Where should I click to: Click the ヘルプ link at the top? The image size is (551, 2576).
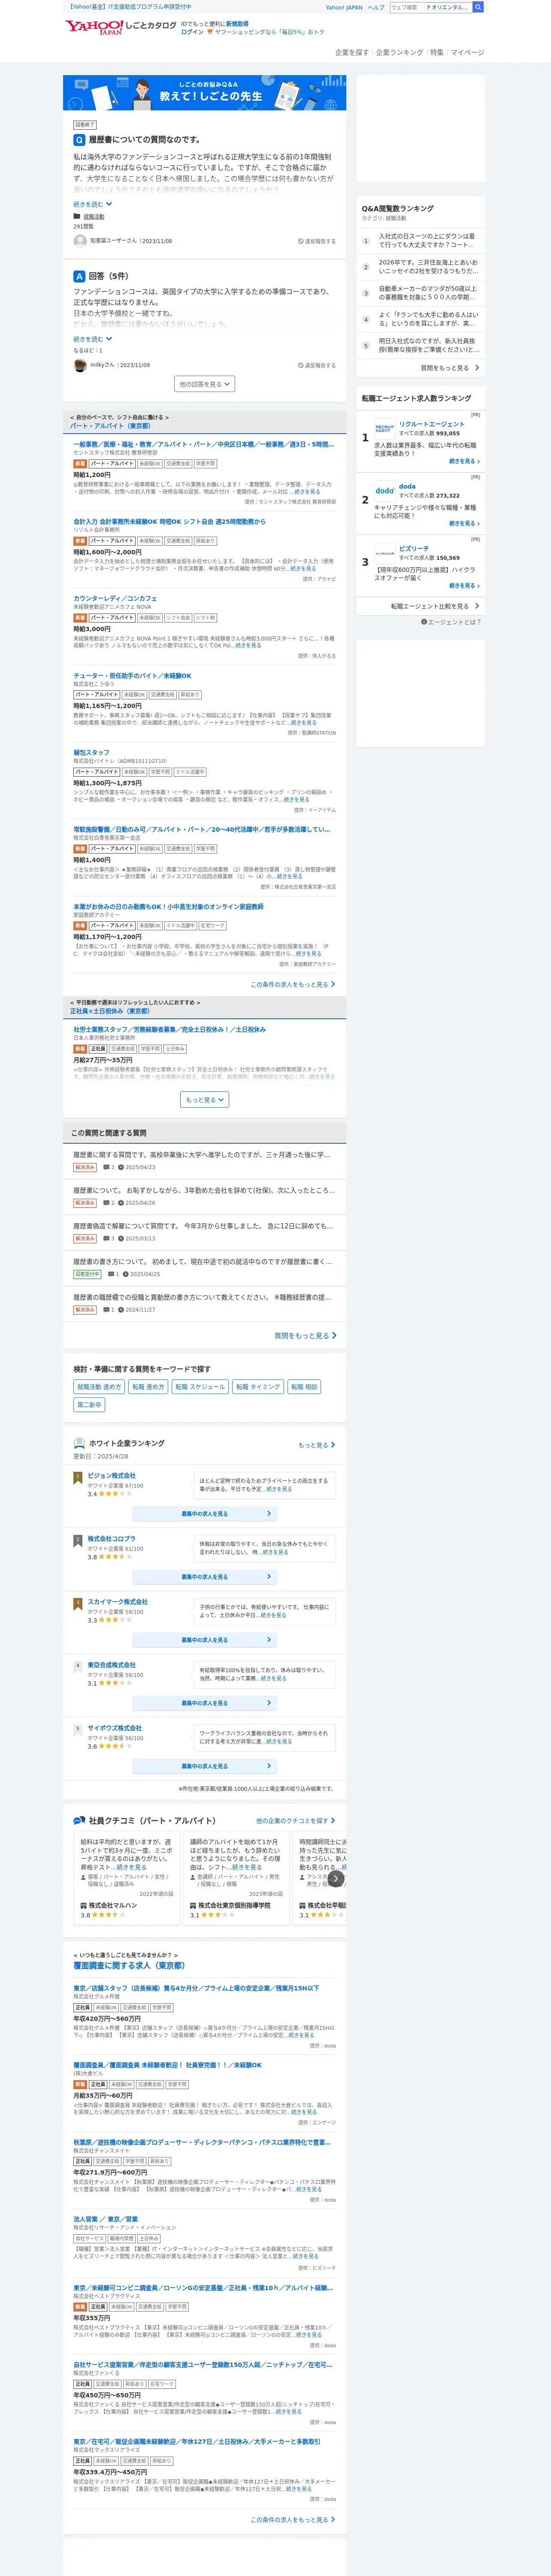(376, 7)
